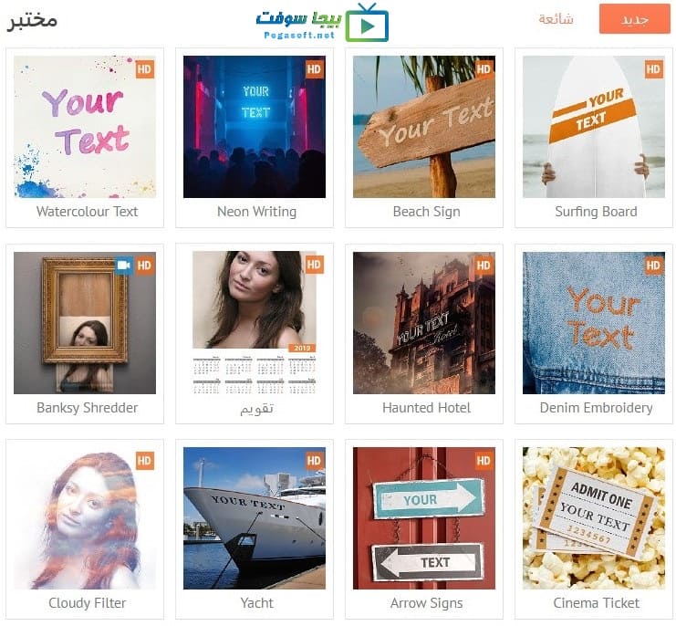Click the HD badge on Watercolour Text
This screenshot has width=676, height=626.
point(145,69)
